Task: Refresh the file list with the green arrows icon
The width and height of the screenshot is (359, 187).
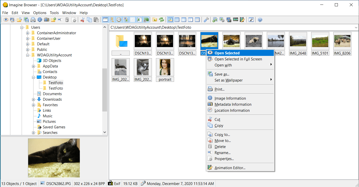Action: [161, 20]
